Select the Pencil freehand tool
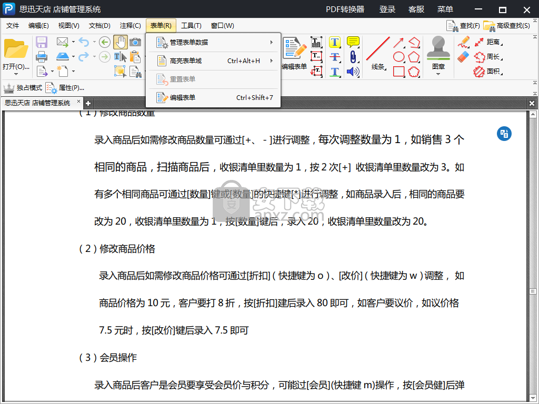Viewport: 539px width, 404px height. 464,42
